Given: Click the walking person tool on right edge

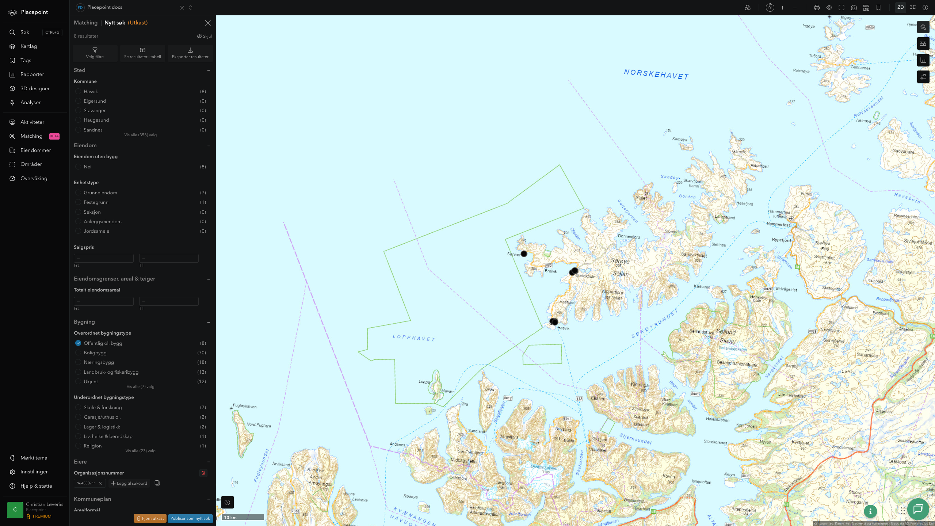Looking at the screenshot, I should pyautogui.click(x=923, y=77).
